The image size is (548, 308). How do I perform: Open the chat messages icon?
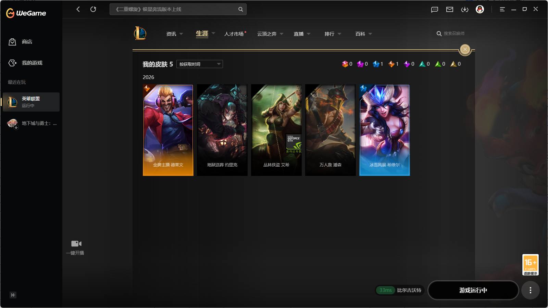pyautogui.click(x=435, y=10)
